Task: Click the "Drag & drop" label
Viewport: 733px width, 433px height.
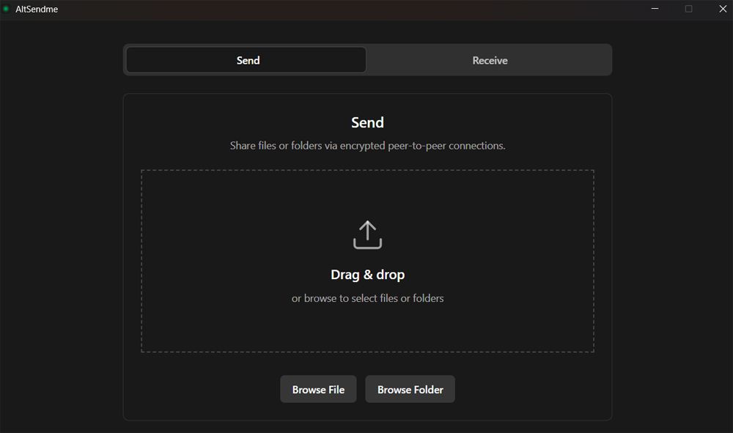Action: 367,275
